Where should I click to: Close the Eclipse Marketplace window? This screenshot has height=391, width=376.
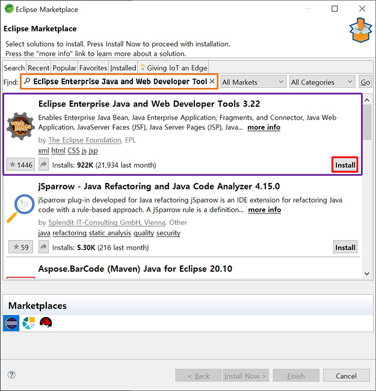[362, 9]
